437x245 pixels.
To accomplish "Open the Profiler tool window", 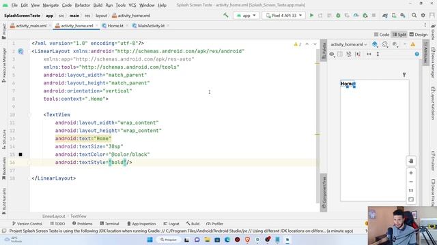I will pos(215,224).
